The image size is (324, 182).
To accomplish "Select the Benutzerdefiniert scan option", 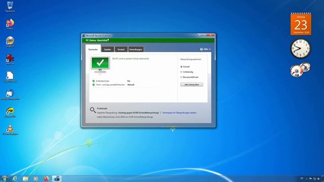I will tap(181, 77).
